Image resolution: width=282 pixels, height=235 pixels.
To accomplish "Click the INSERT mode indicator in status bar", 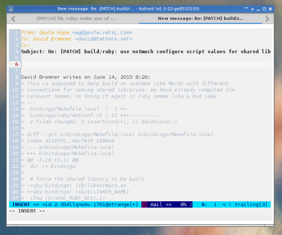I will [21, 204].
